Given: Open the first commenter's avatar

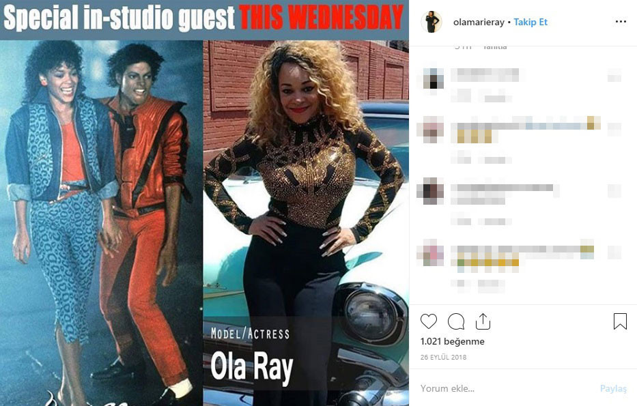Looking at the screenshot, I should 433,78.
